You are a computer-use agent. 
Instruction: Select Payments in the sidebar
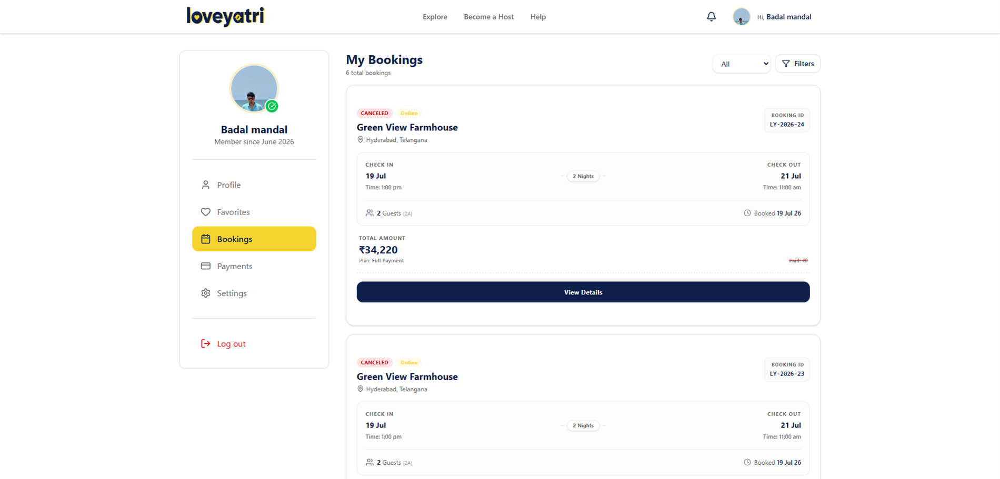[x=254, y=266]
